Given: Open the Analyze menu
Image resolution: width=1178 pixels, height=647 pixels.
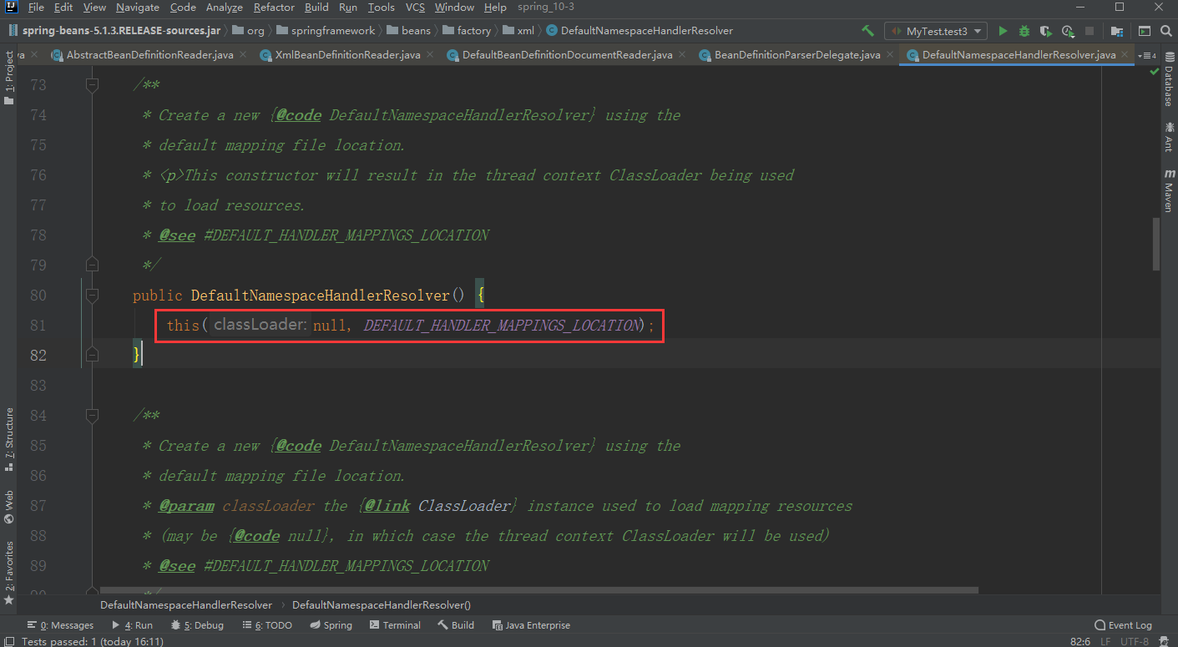Looking at the screenshot, I should [x=223, y=8].
